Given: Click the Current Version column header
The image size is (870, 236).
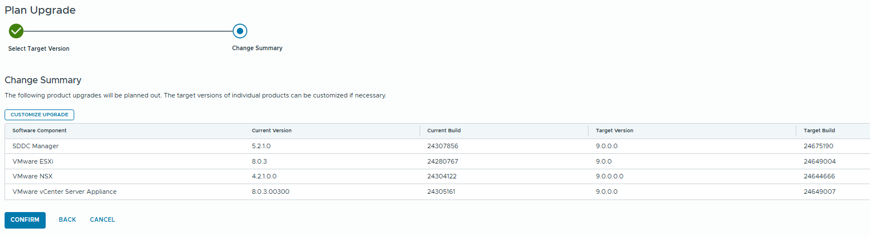Looking at the screenshot, I should pyautogui.click(x=272, y=131).
